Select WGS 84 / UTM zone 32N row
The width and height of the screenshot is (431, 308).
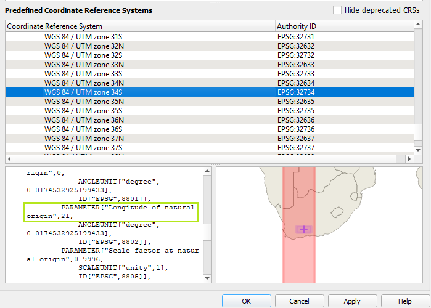pyautogui.click(x=210, y=46)
